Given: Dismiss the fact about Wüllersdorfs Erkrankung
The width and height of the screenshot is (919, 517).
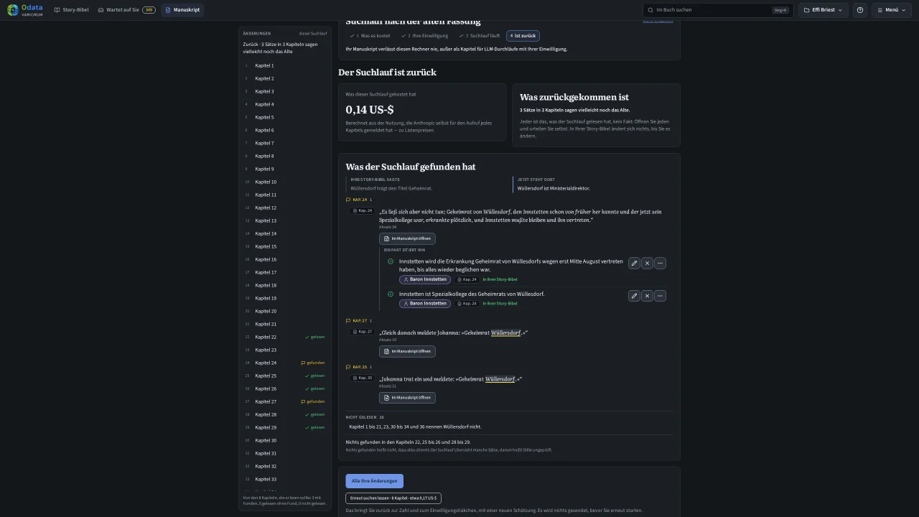Looking at the screenshot, I should tap(647, 264).
